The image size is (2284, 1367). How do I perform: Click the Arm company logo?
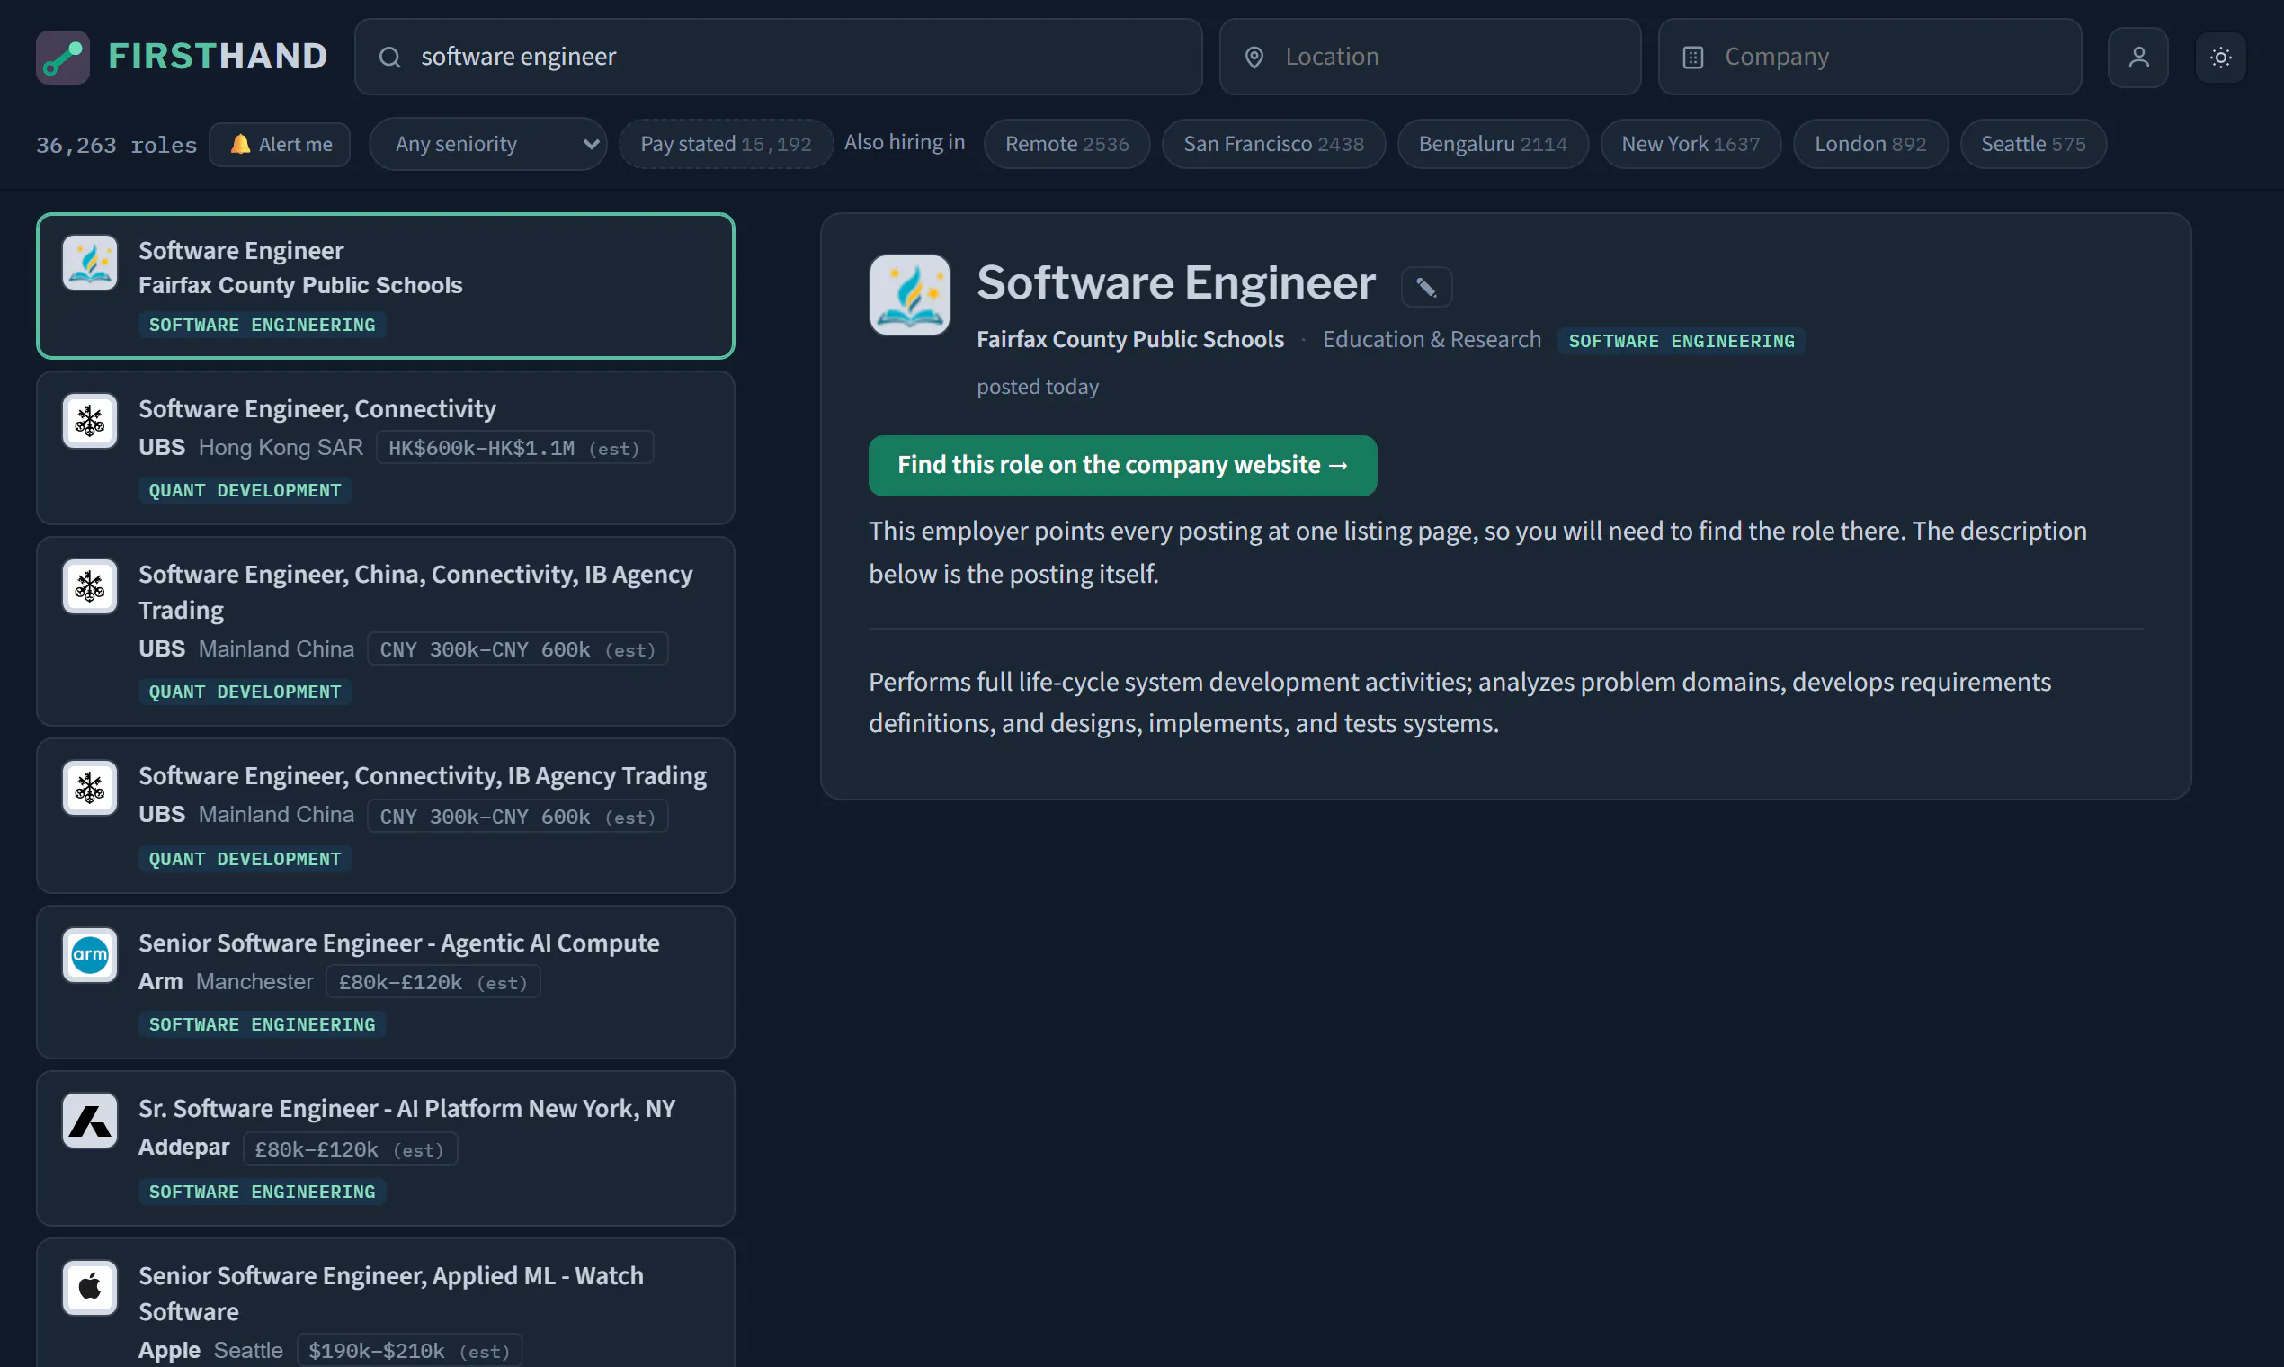pyautogui.click(x=89, y=955)
